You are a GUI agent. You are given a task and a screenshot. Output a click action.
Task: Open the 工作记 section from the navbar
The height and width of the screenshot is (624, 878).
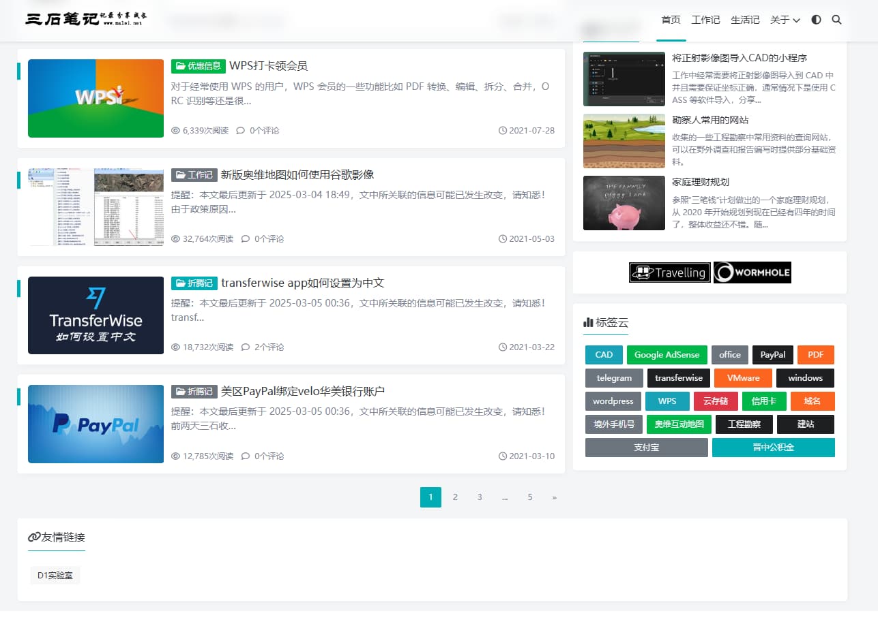[705, 20]
